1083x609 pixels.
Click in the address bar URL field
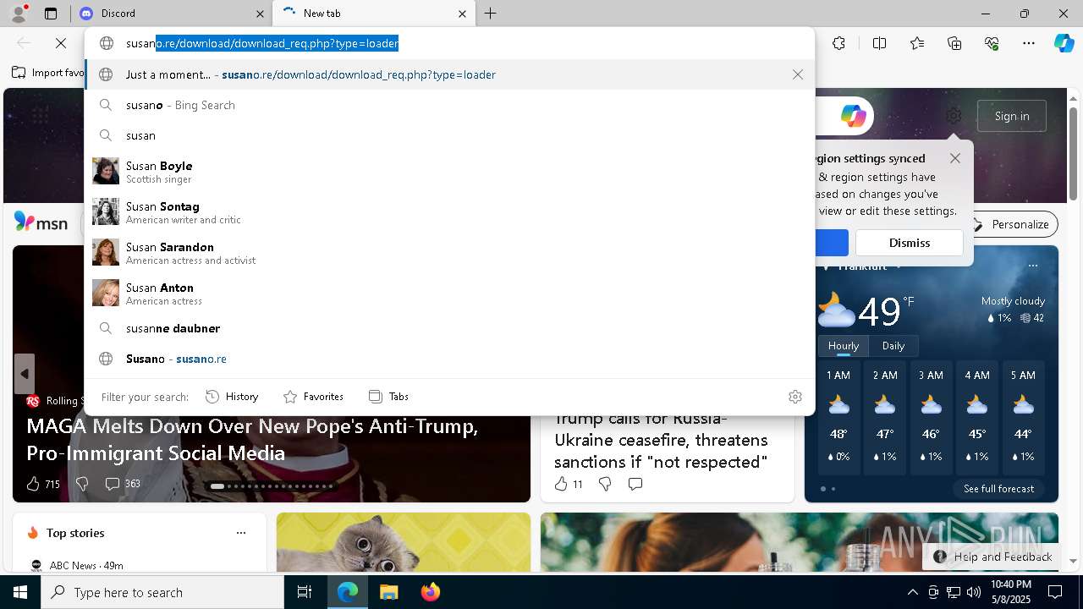click(449, 43)
